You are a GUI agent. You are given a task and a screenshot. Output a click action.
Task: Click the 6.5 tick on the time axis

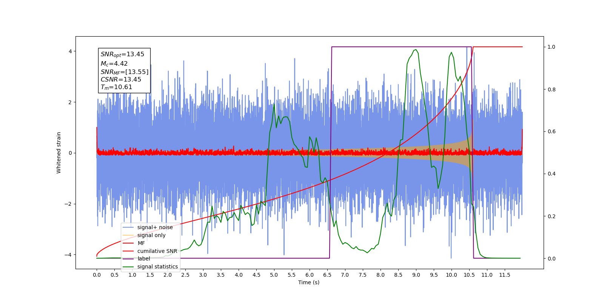click(327, 275)
